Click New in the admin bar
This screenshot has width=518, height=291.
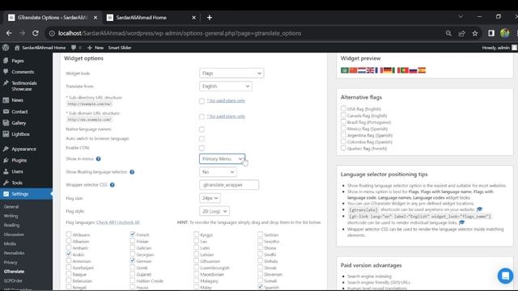(96, 48)
